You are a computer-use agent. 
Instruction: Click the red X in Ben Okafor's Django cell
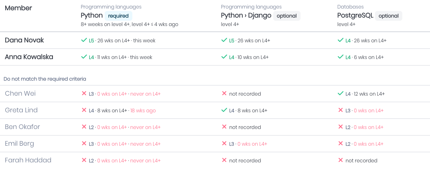pyautogui.click(x=224, y=127)
